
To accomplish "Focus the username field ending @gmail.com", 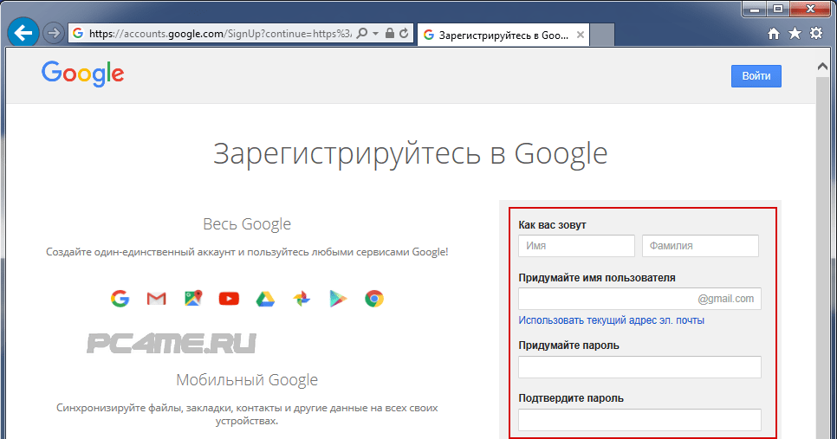I will point(639,299).
